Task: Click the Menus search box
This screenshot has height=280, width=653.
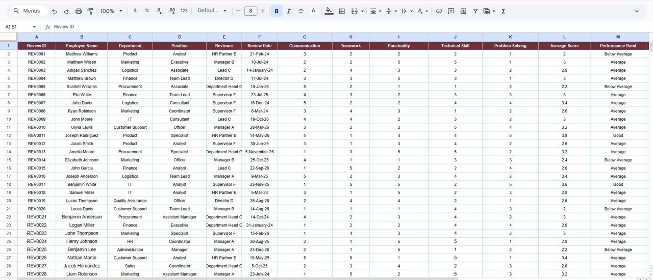Action: click(x=30, y=11)
